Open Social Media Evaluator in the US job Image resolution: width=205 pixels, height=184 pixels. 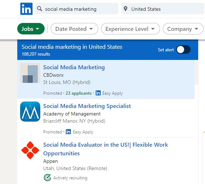tap(105, 149)
